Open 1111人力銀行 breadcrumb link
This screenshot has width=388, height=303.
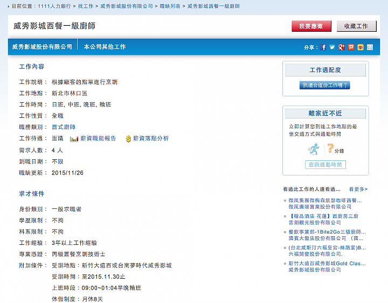[54, 6]
